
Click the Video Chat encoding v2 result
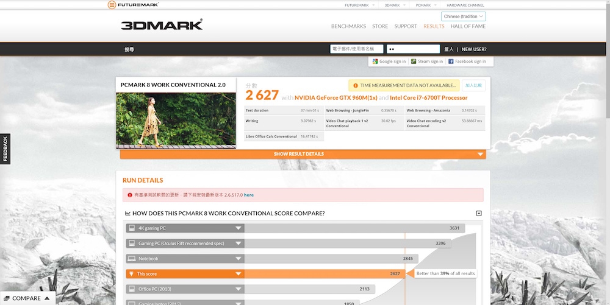pyautogui.click(x=445, y=124)
